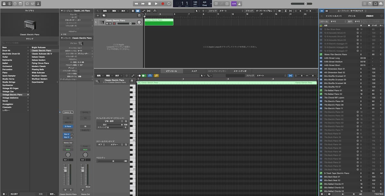The height and width of the screenshot is (196, 385).
Task: Select the Vintage Electric Piano library category
Action: (x=15, y=95)
